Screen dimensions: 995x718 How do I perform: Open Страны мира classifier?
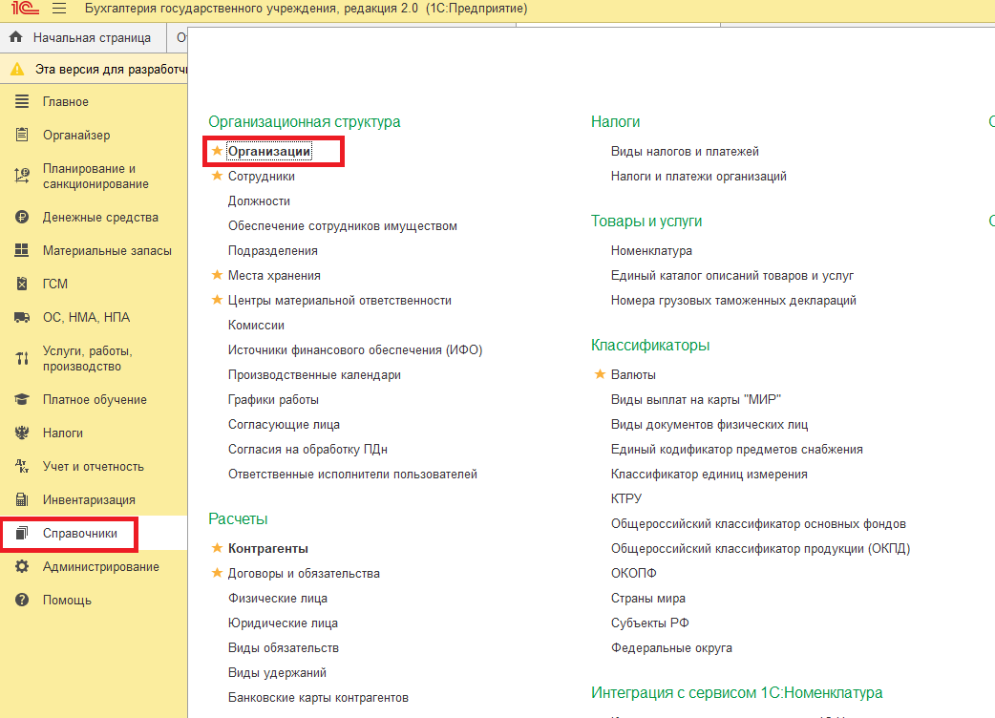tap(647, 598)
